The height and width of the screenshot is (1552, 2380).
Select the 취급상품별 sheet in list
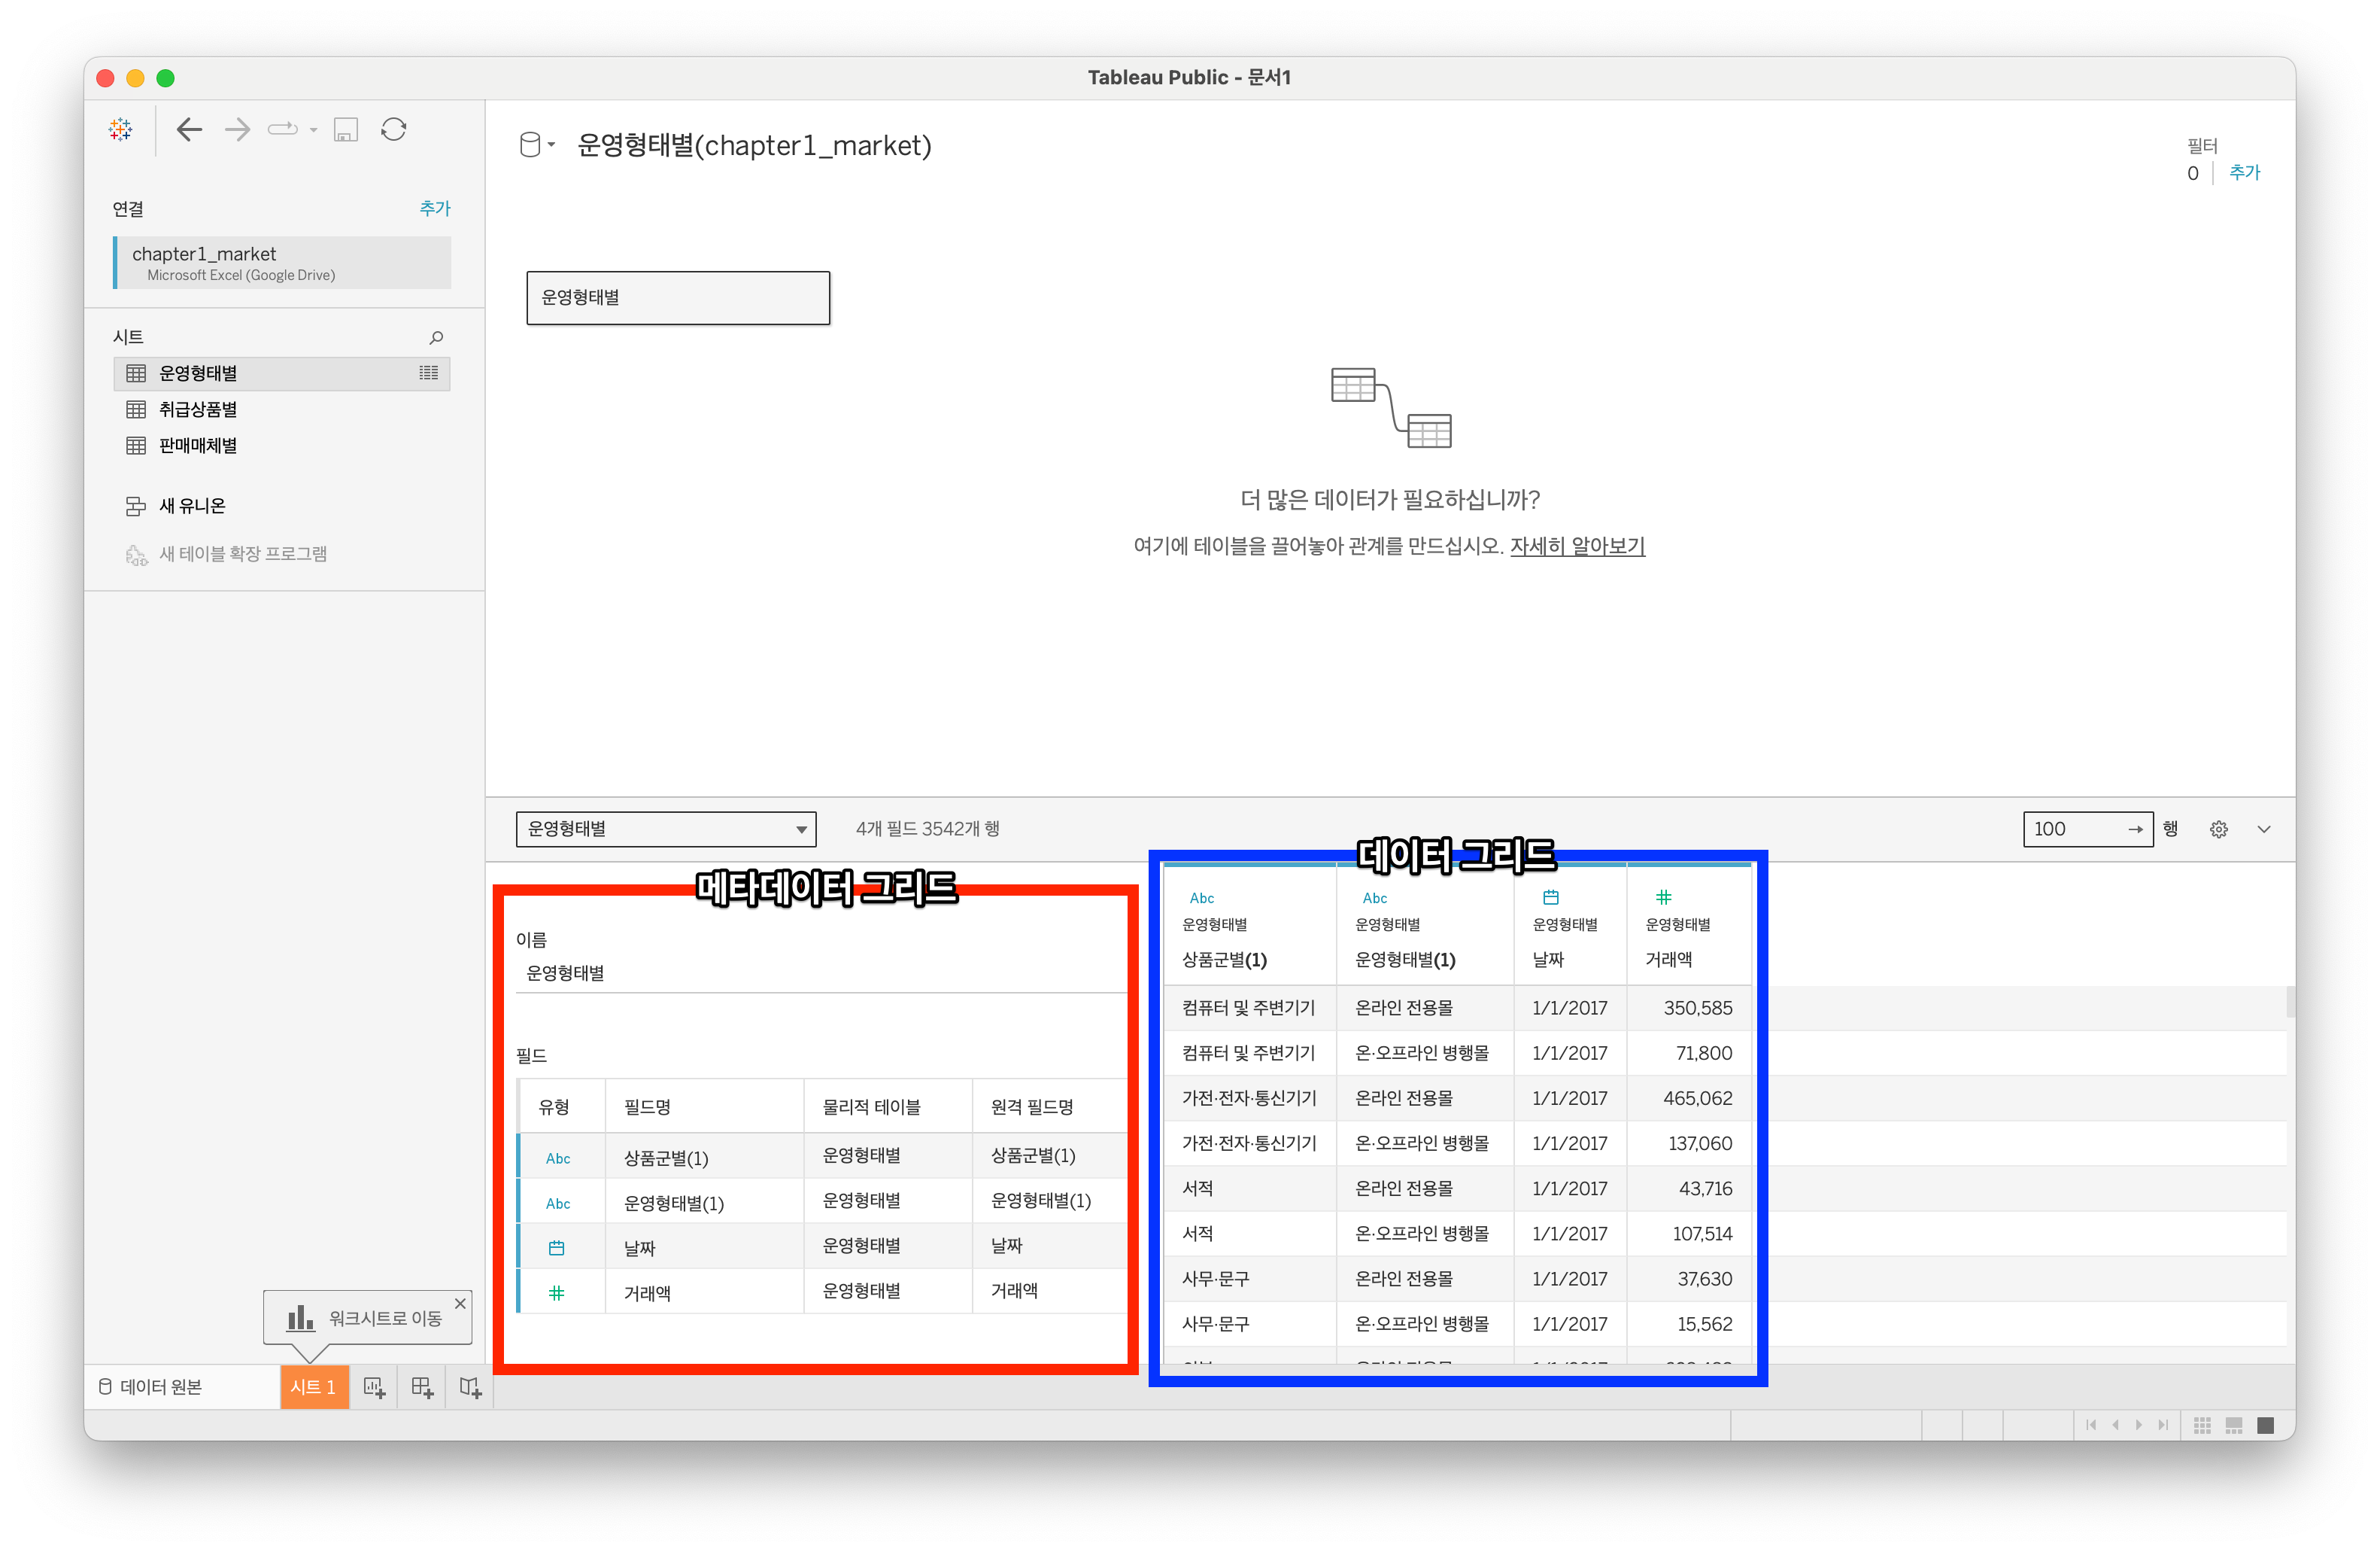198,409
